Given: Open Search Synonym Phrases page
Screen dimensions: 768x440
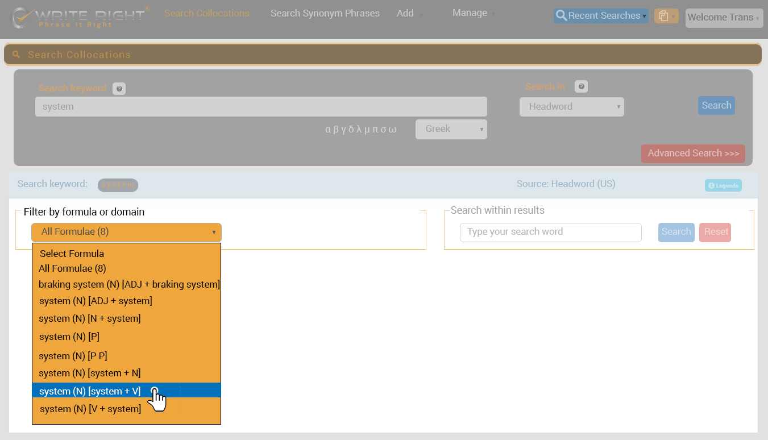Looking at the screenshot, I should tap(325, 13).
